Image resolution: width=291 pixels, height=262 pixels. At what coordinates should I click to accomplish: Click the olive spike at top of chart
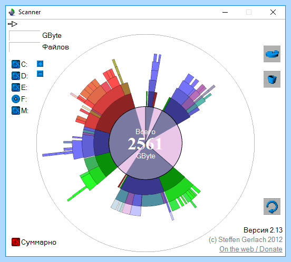pos(117,72)
